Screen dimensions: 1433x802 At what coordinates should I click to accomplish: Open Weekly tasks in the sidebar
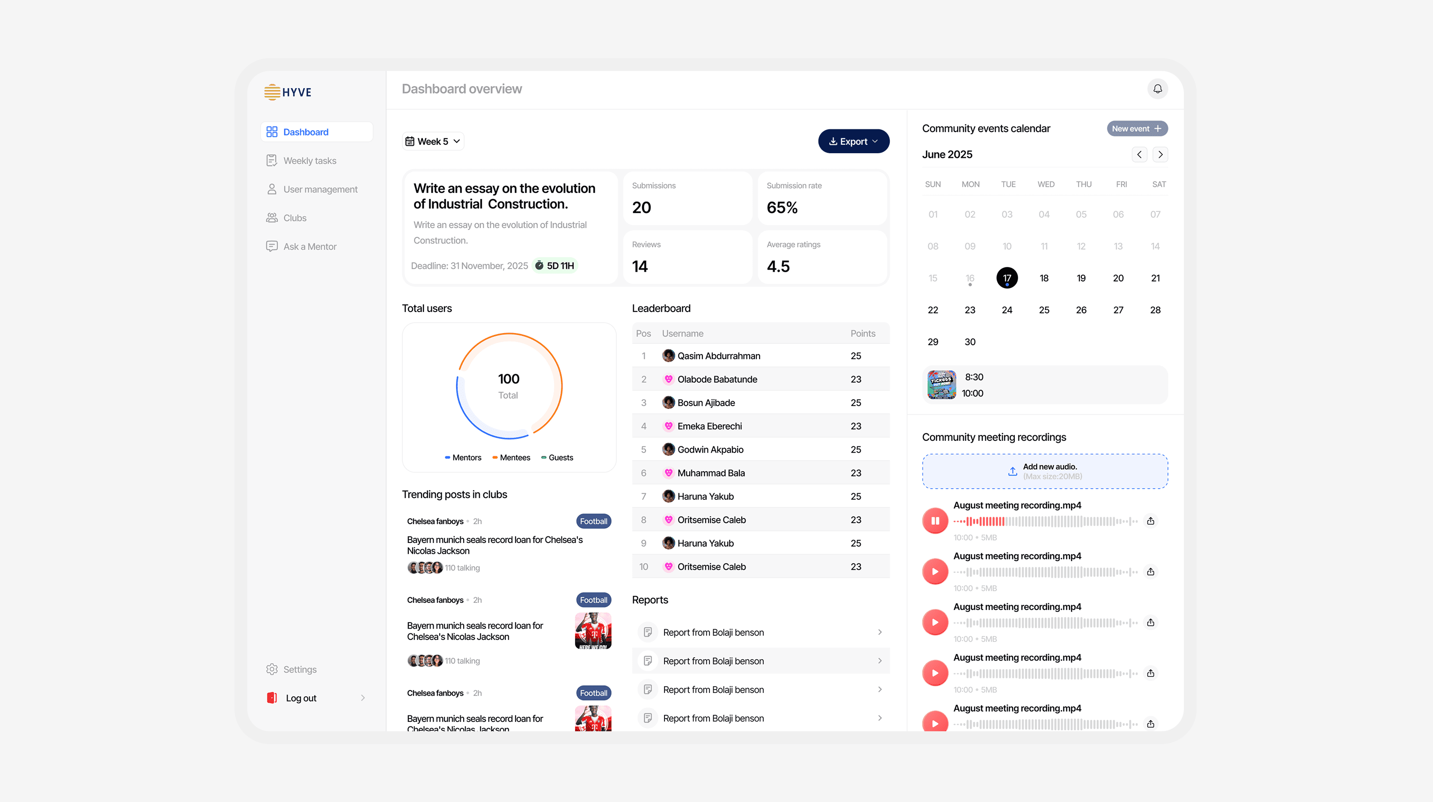(309, 161)
